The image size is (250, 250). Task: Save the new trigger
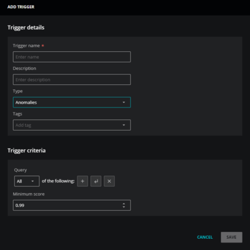(x=231, y=237)
